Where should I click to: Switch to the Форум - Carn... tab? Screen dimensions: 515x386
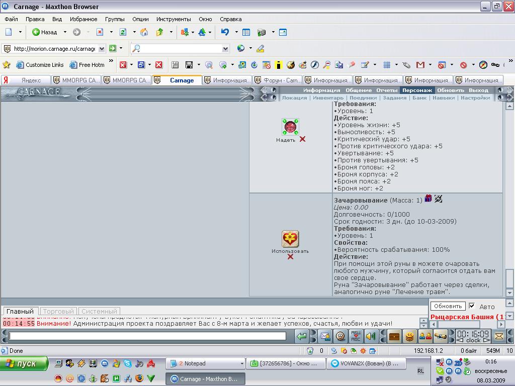pos(278,80)
